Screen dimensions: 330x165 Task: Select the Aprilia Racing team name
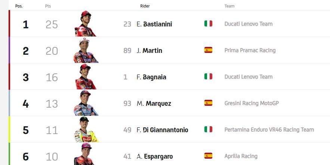[x=241, y=156]
